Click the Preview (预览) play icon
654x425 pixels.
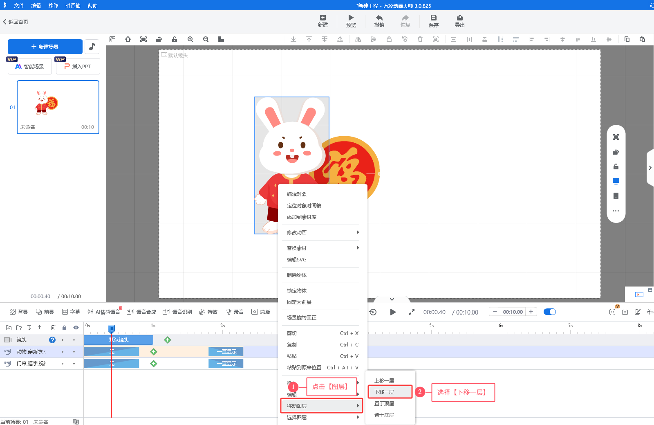351,18
